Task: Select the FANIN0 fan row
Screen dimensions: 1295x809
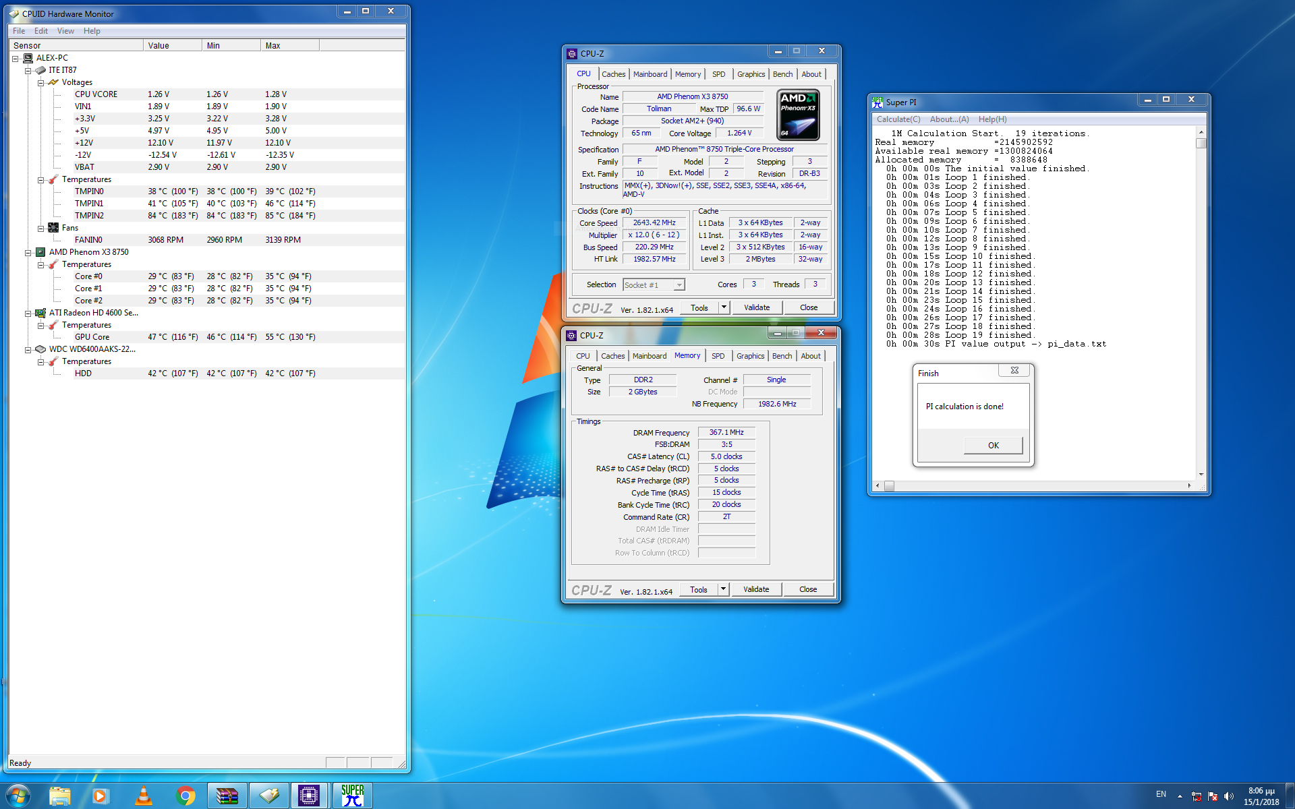Action: (239, 240)
